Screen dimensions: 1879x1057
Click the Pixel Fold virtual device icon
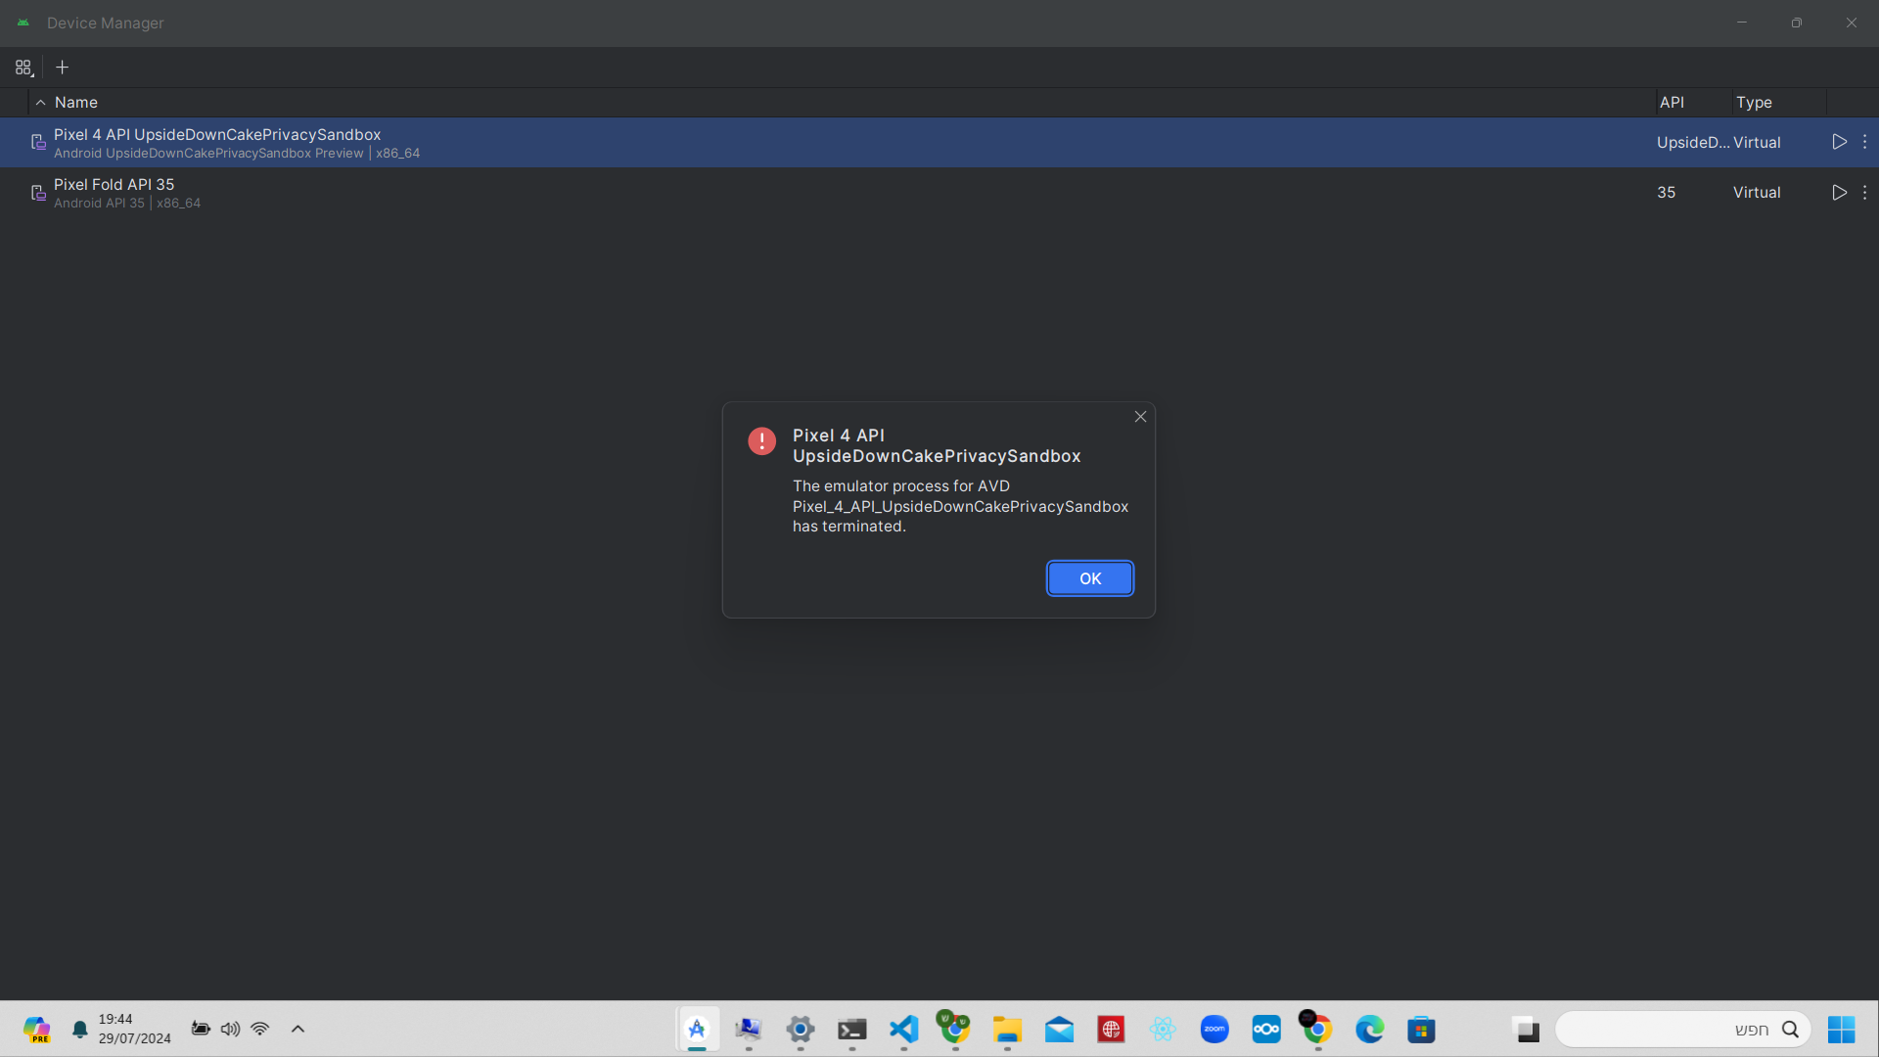pyautogui.click(x=38, y=193)
